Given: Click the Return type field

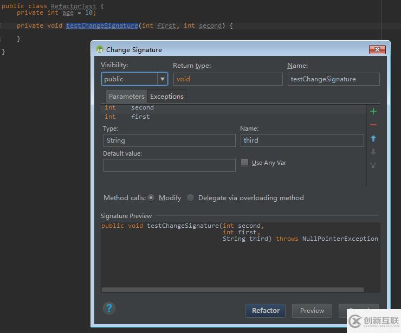Looking at the screenshot, I should click(x=228, y=79).
